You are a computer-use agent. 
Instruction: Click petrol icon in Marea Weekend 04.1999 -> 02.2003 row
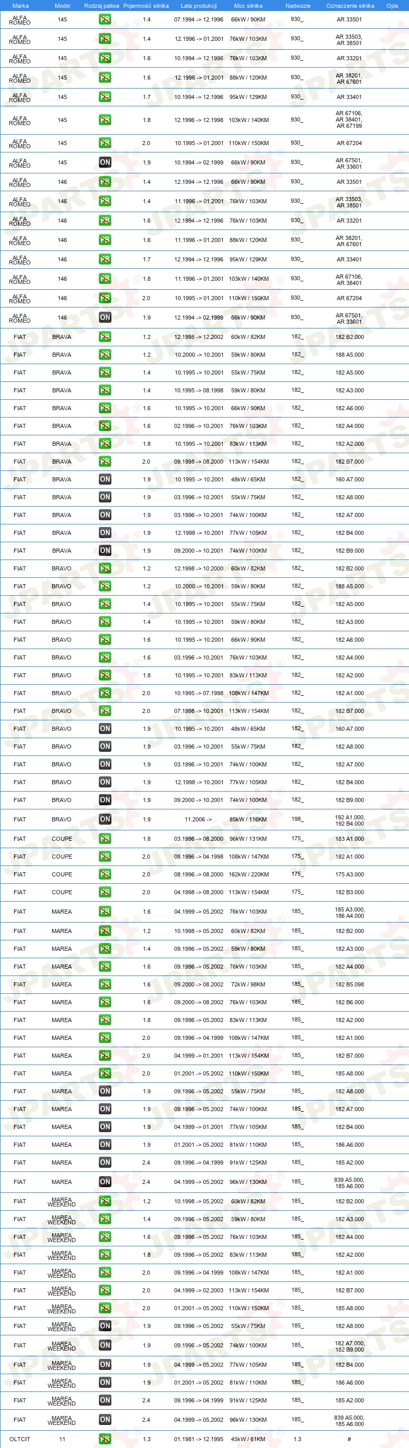[x=105, y=1290]
